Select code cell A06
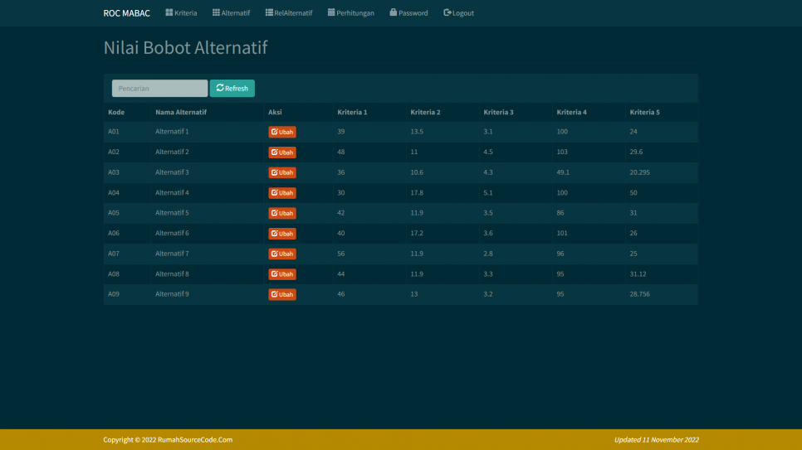802x450 pixels. (114, 234)
